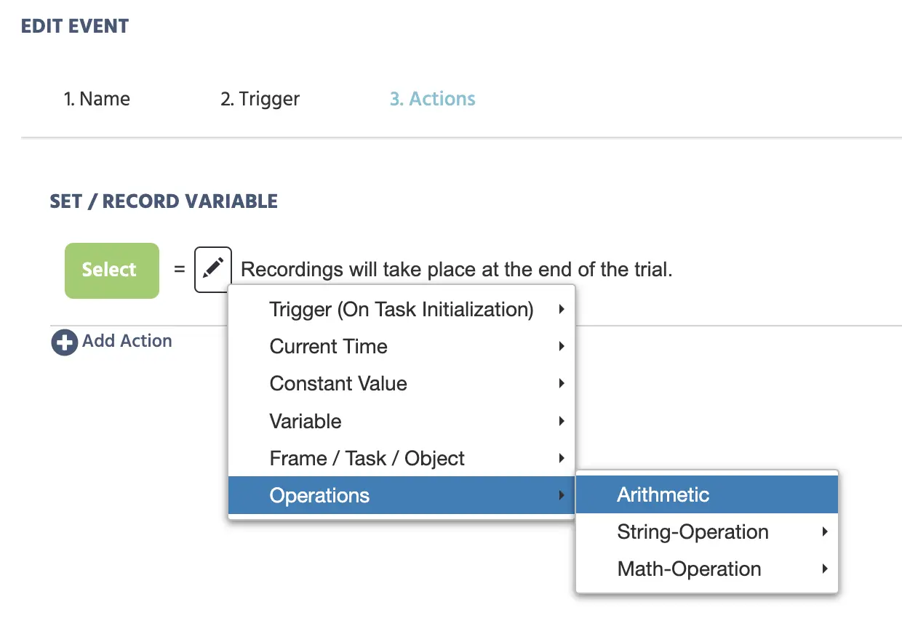Select Current Time from the menu
The height and width of the screenshot is (618, 902).
[328, 347]
